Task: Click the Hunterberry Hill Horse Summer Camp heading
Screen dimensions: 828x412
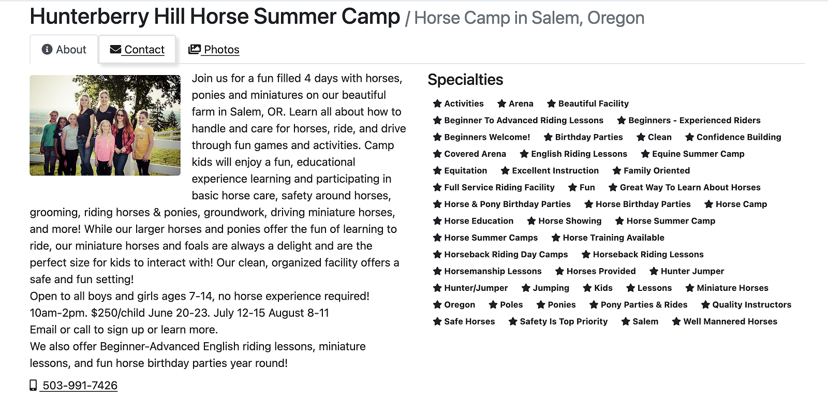Action: (215, 17)
